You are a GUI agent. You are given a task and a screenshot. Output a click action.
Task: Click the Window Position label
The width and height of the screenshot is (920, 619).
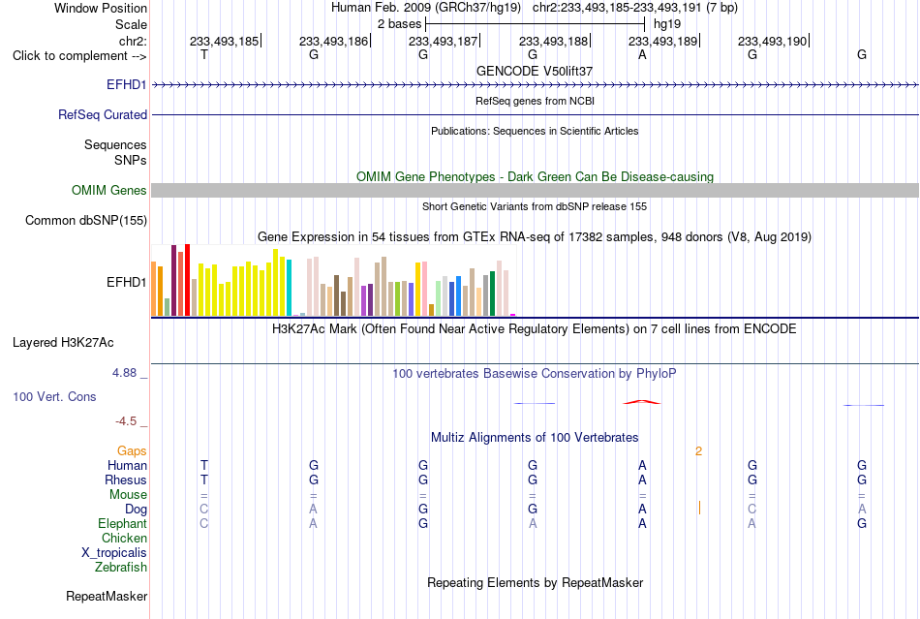pyautogui.click(x=101, y=8)
